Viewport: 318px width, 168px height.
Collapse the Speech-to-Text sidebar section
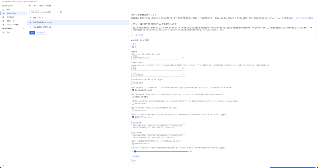(x=24, y=6)
